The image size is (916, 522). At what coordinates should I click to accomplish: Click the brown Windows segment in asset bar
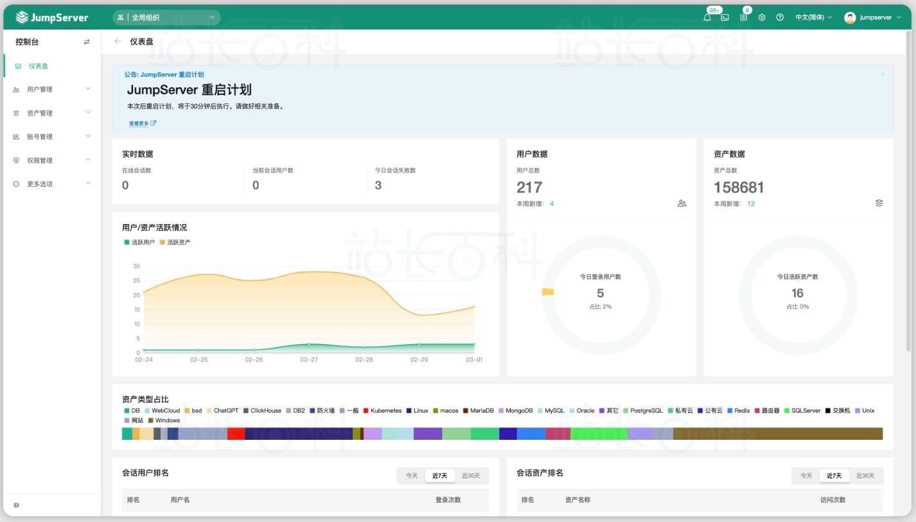(777, 434)
